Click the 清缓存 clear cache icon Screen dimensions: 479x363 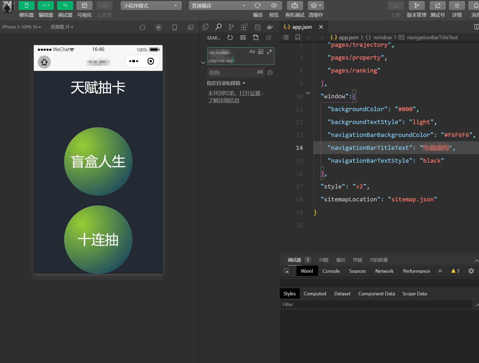(x=315, y=5)
